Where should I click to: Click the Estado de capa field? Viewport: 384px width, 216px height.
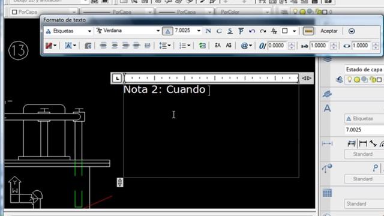(x=364, y=70)
